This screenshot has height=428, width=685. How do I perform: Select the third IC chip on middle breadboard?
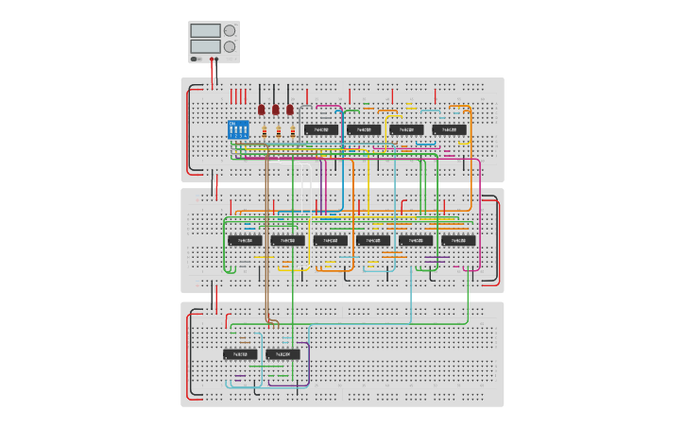[x=331, y=240]
